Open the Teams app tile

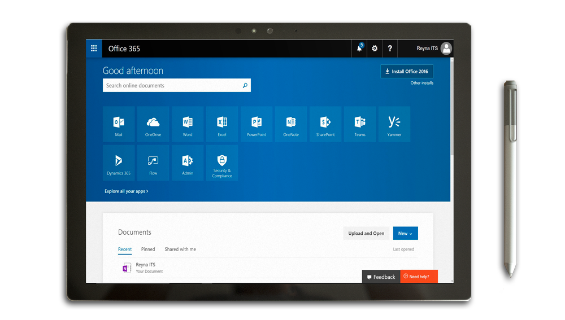pyautogui.click(x=360, y=124)
